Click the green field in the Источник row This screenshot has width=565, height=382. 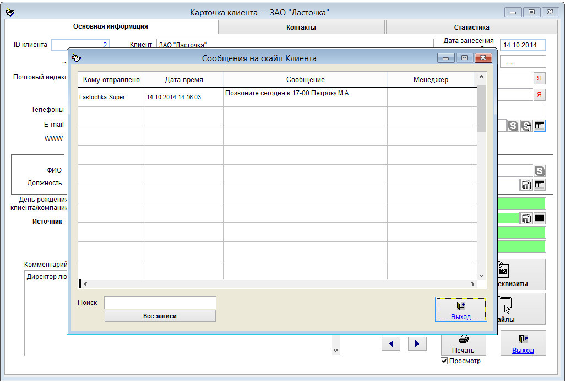click(x=508, y=218)
